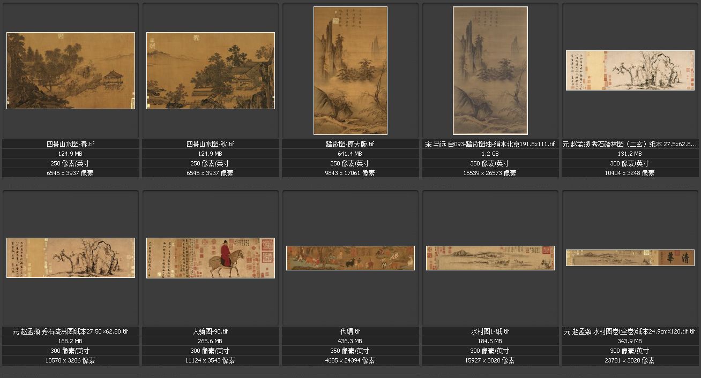Screen dimensions: 701x378
Task: Click the 水村图1-纸.tif landscape thumbnail
Action: point(490,258)
